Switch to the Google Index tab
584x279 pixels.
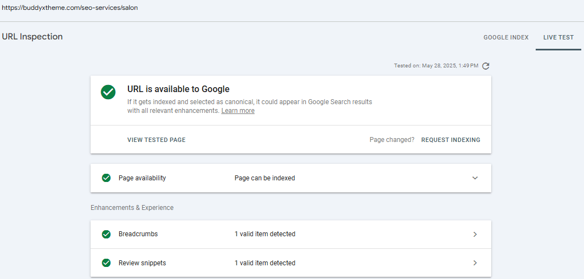point(506,38)
